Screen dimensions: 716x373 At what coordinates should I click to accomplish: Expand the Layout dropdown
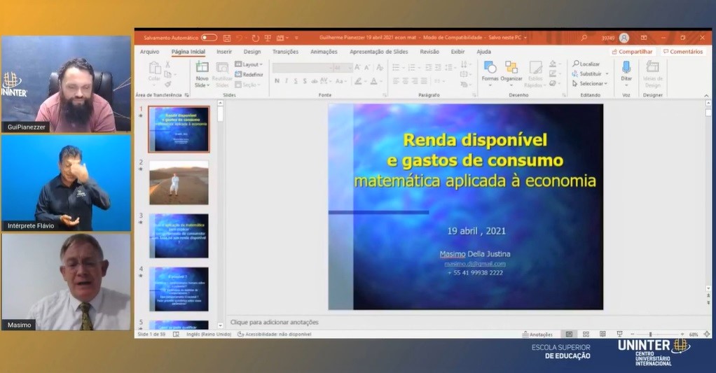click(249, 64)
